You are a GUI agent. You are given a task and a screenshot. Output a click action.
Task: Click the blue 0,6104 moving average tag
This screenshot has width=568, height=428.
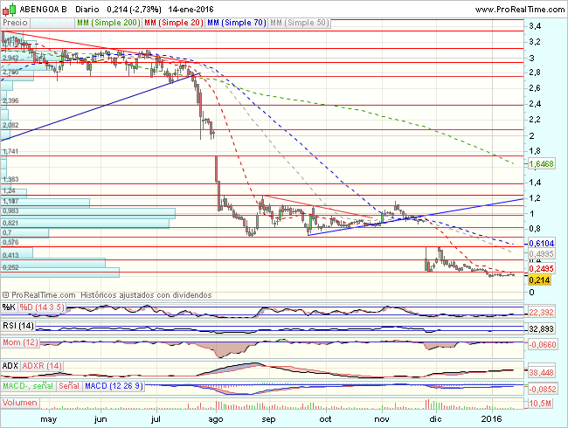tap(541, 244)
